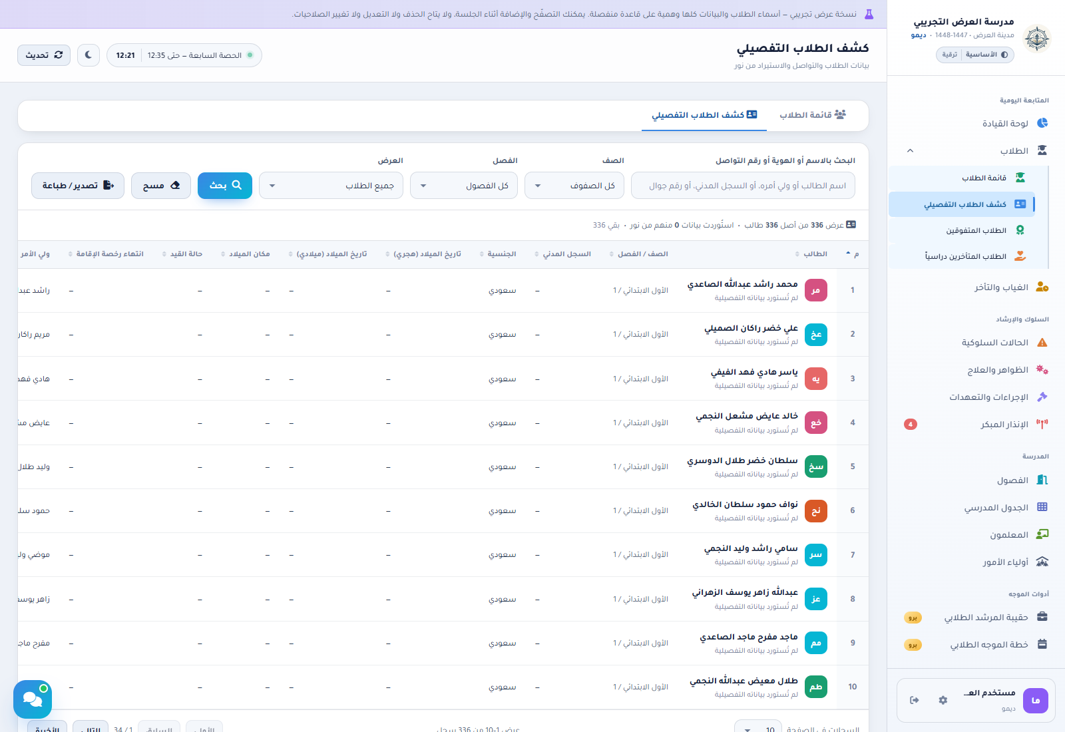This screenshot has height=732, width=1065.
Task: Open the كل الصفوف grade dropdown
Action: point(574,186)
